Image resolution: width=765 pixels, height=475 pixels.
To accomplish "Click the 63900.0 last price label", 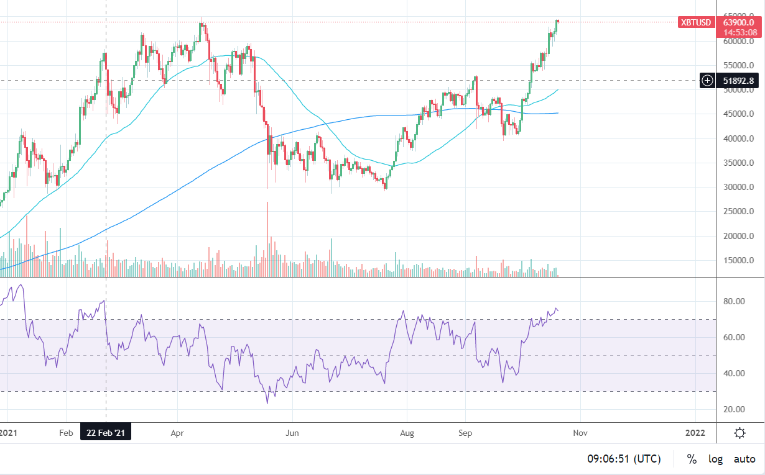I will coord(738,22).
